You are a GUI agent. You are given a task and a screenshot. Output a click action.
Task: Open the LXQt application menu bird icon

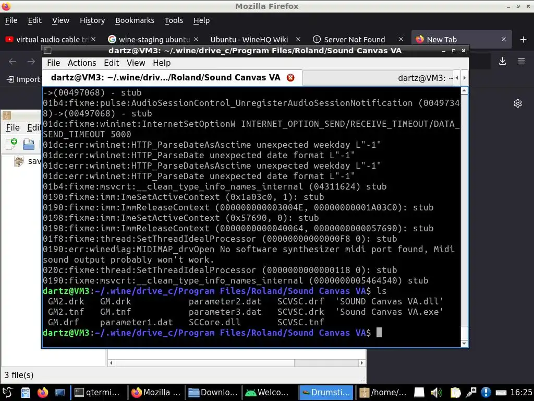click(7, 393)
